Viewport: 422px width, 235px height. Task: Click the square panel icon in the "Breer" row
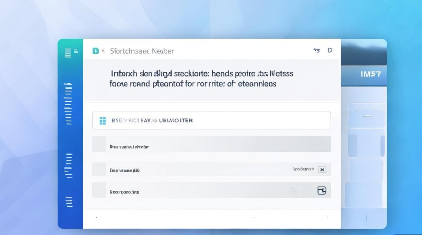(322, 190)
